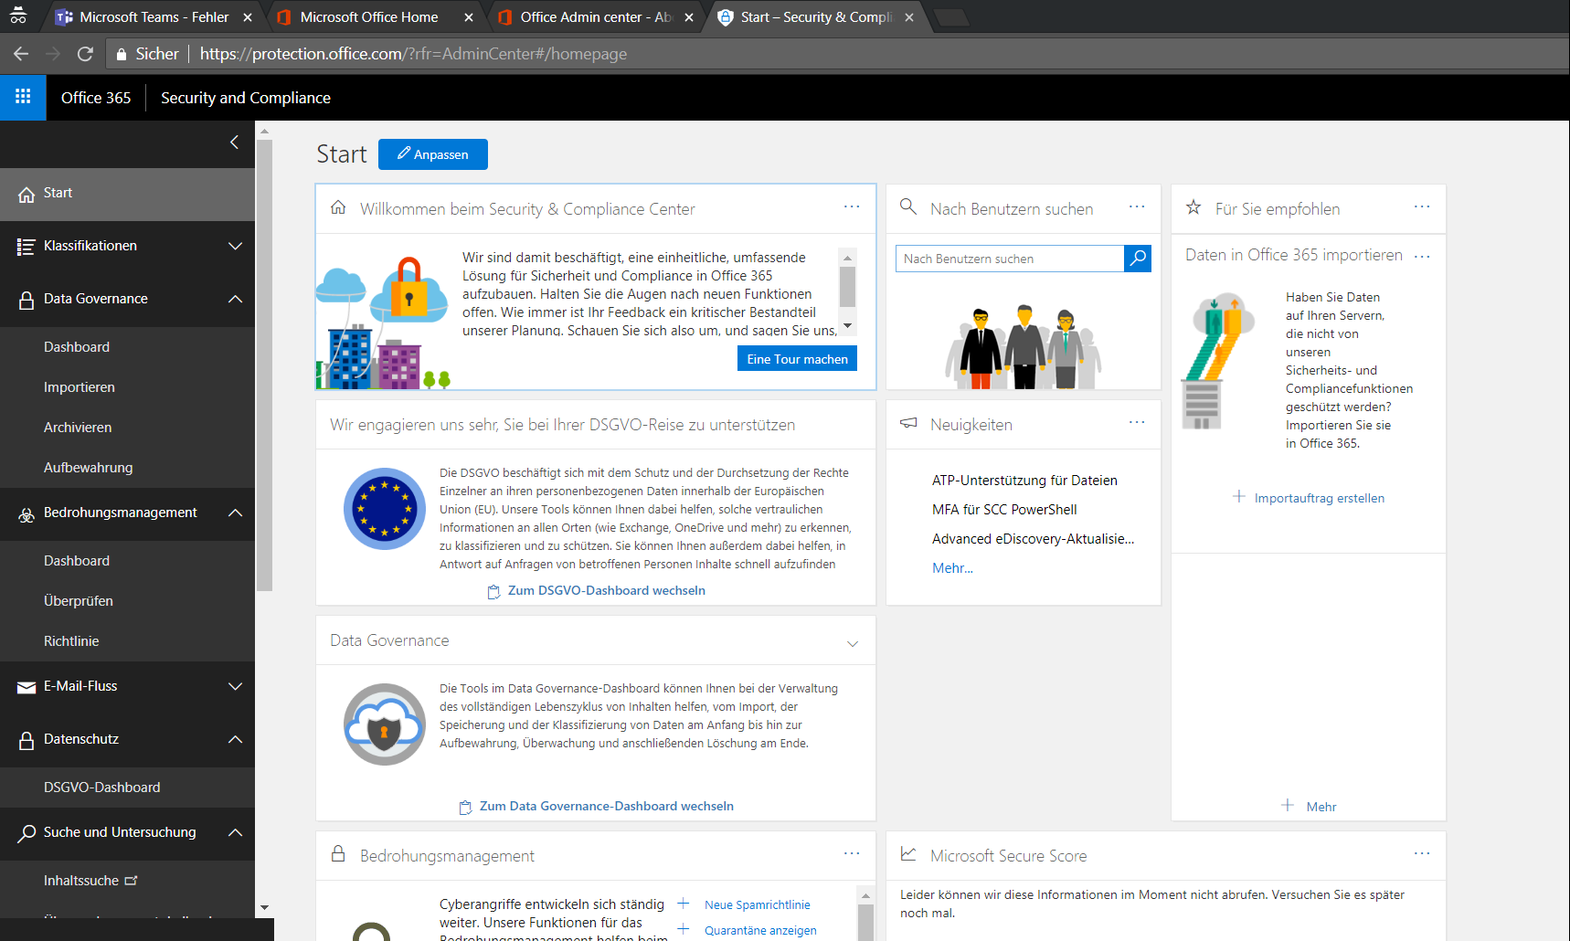Open Inhaltssuche in the sidebar
The image size is (1570, 941).
click(81, 881)
